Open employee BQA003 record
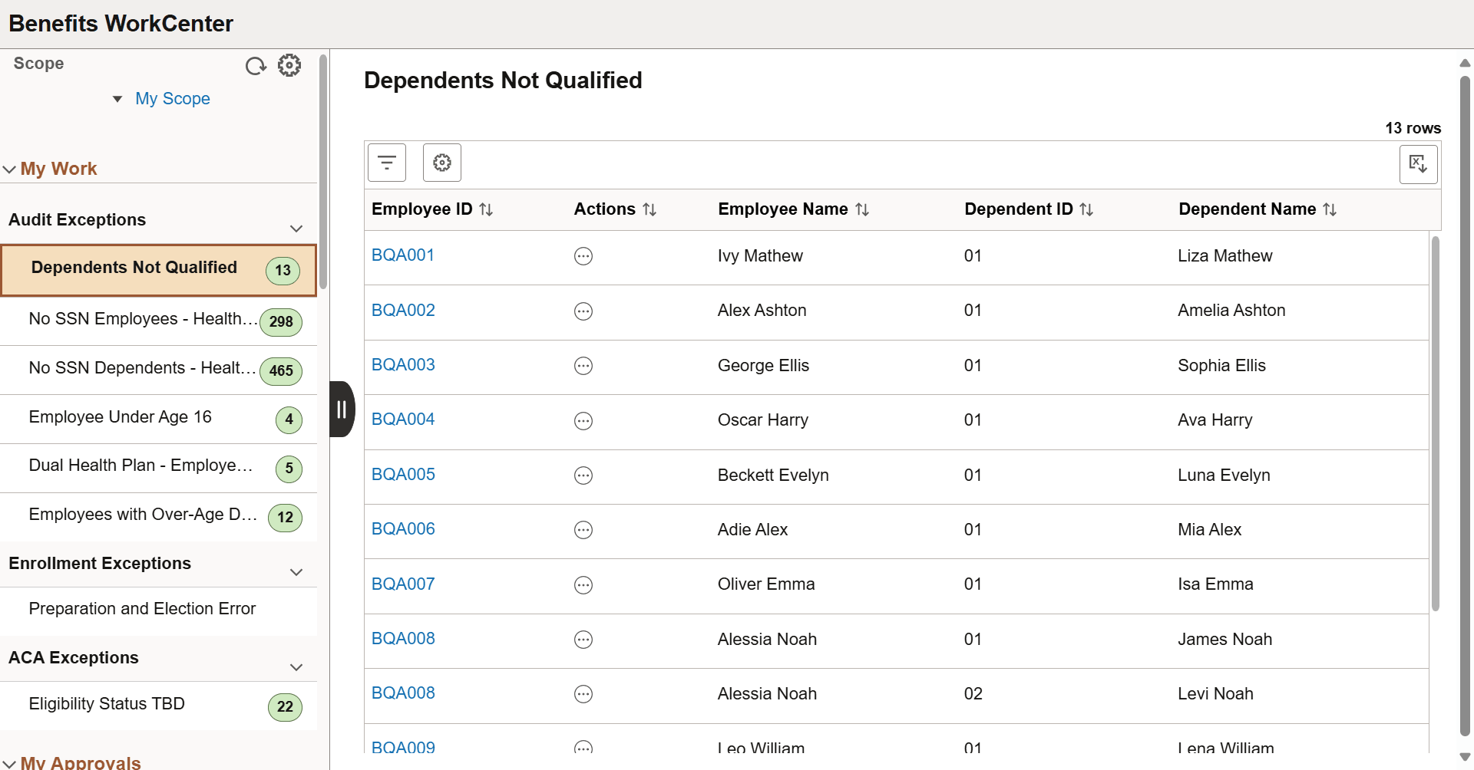 403,365
